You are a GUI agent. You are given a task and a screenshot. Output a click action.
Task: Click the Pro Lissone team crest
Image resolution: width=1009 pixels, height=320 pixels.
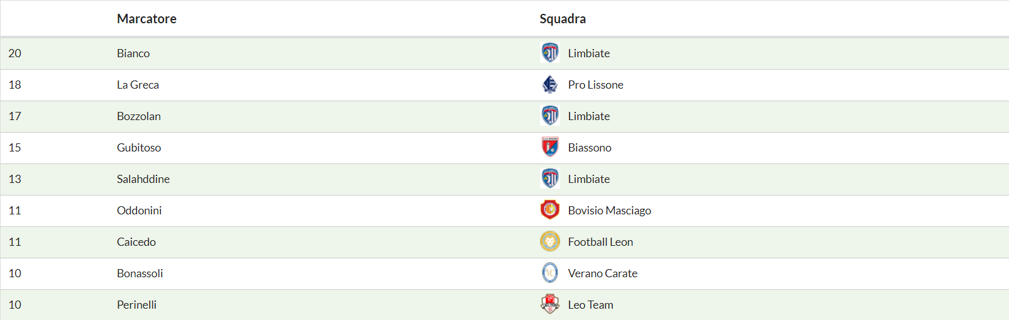pyautogui.click(x=550, y=84)
